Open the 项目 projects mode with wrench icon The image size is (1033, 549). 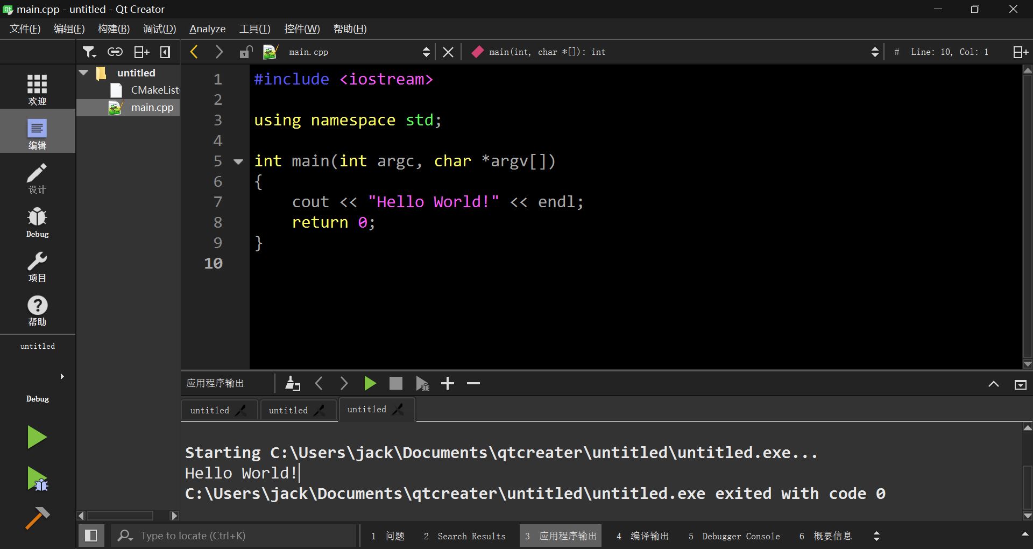(x=37, y=268)
